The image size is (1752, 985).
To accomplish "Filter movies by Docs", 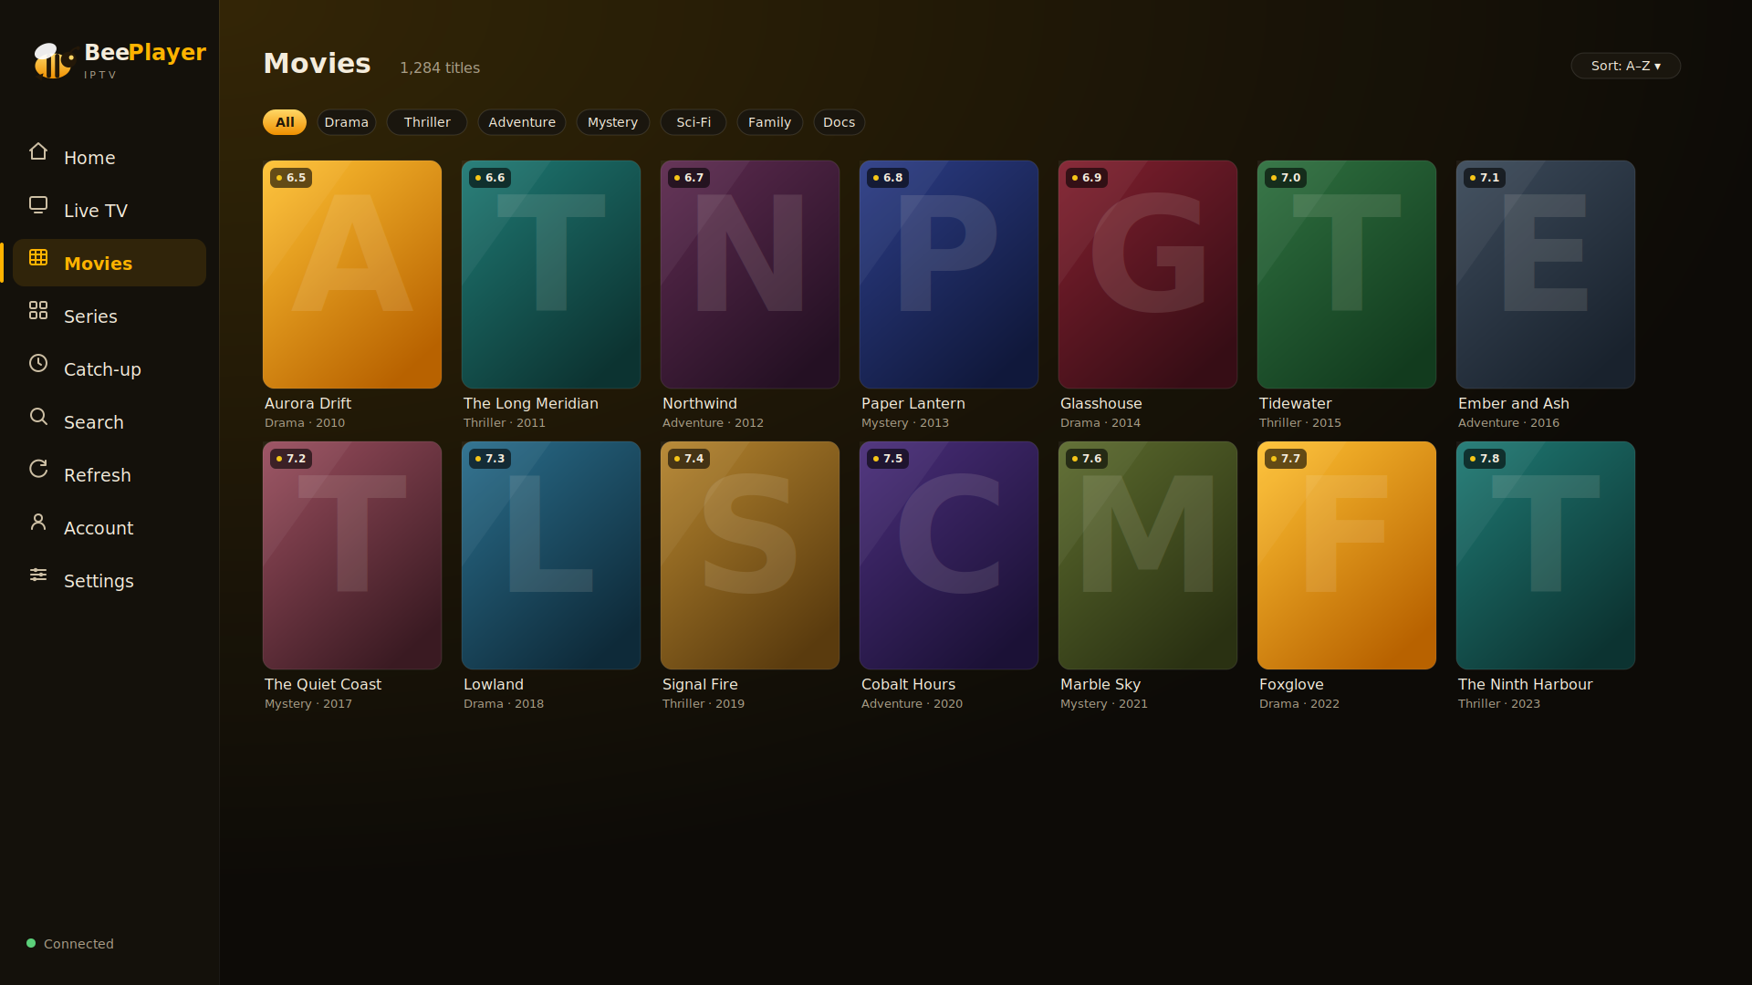I will (x=839, y=122).
